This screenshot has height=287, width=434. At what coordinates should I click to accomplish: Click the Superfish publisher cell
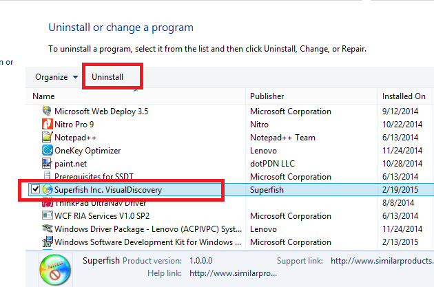coord(267,190)
